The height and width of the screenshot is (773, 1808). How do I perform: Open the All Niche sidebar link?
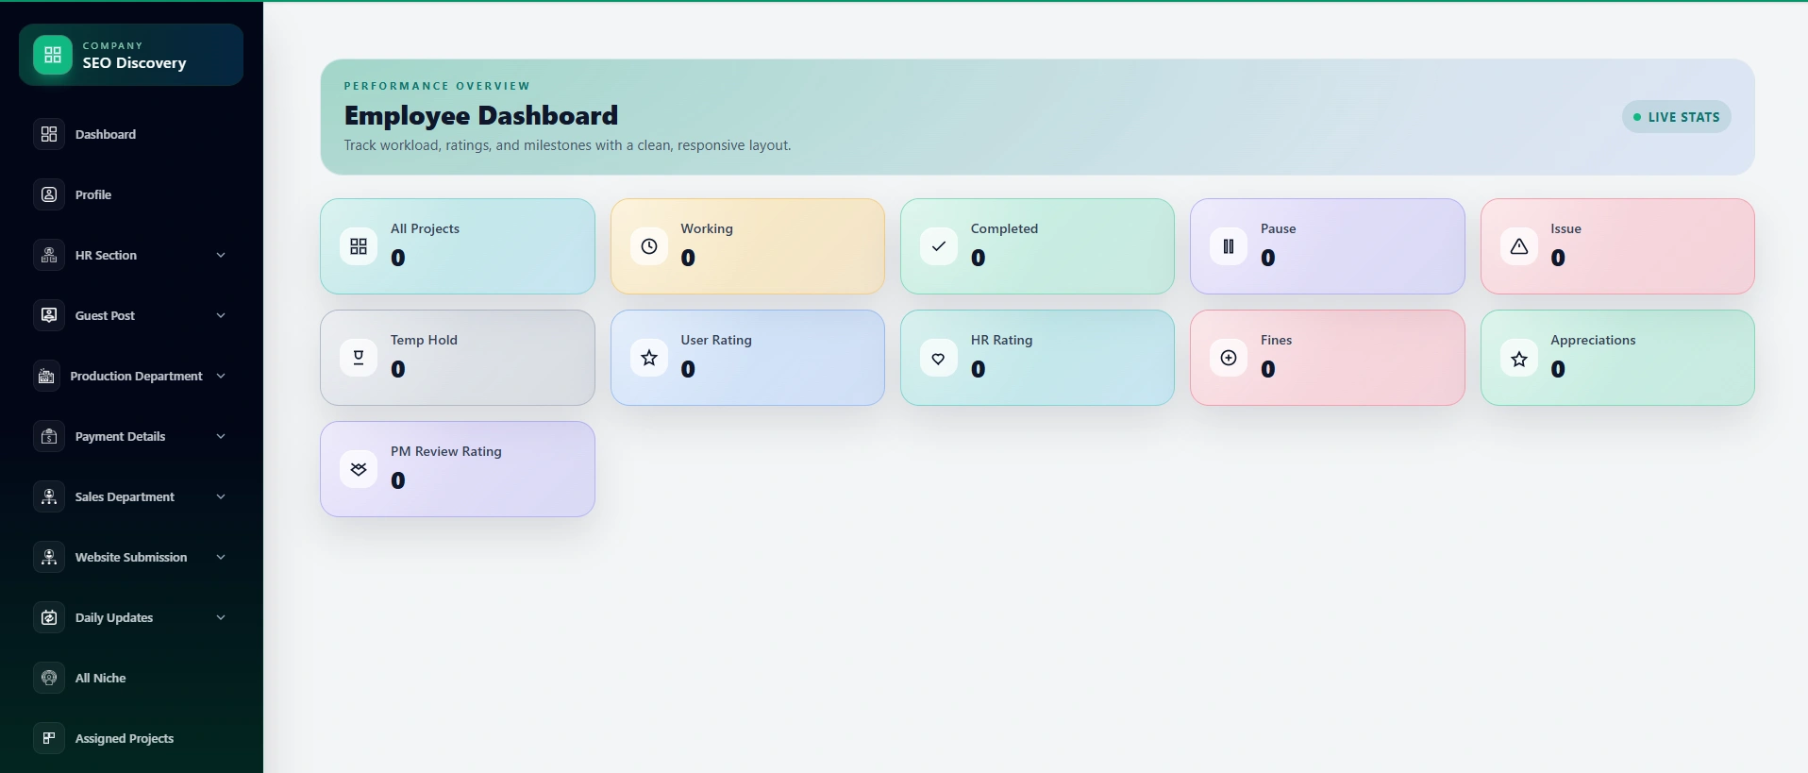click(x=100, y=678)
